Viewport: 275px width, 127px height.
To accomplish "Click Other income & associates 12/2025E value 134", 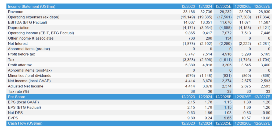I will coord(228,38).
